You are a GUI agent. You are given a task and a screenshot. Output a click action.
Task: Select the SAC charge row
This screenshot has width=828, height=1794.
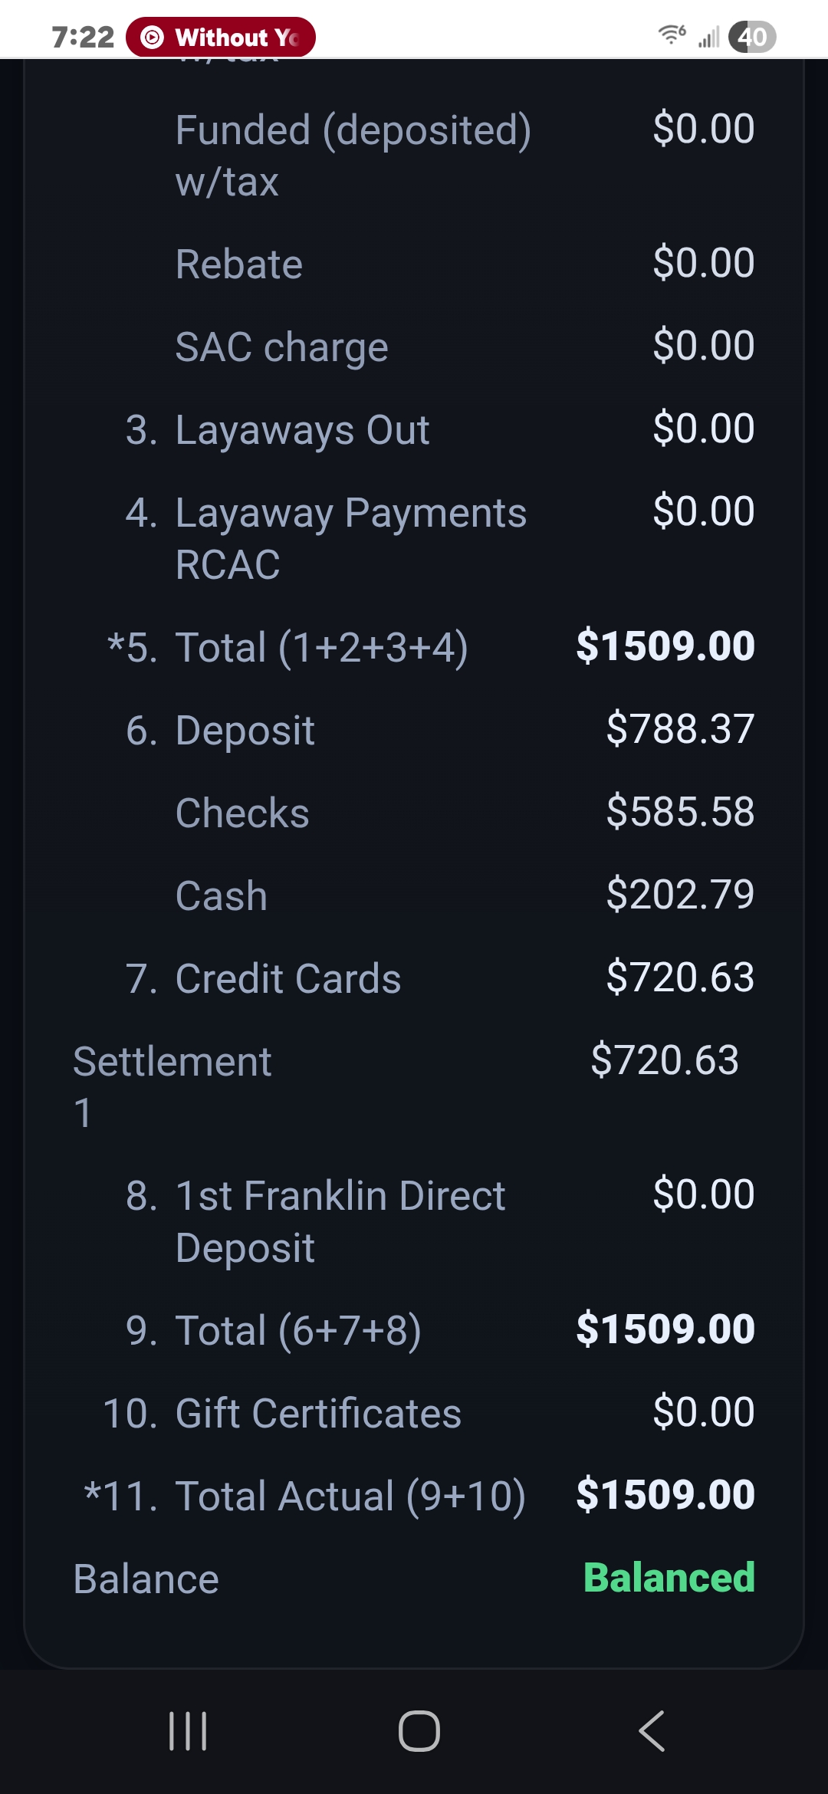(x=281, y=347)
